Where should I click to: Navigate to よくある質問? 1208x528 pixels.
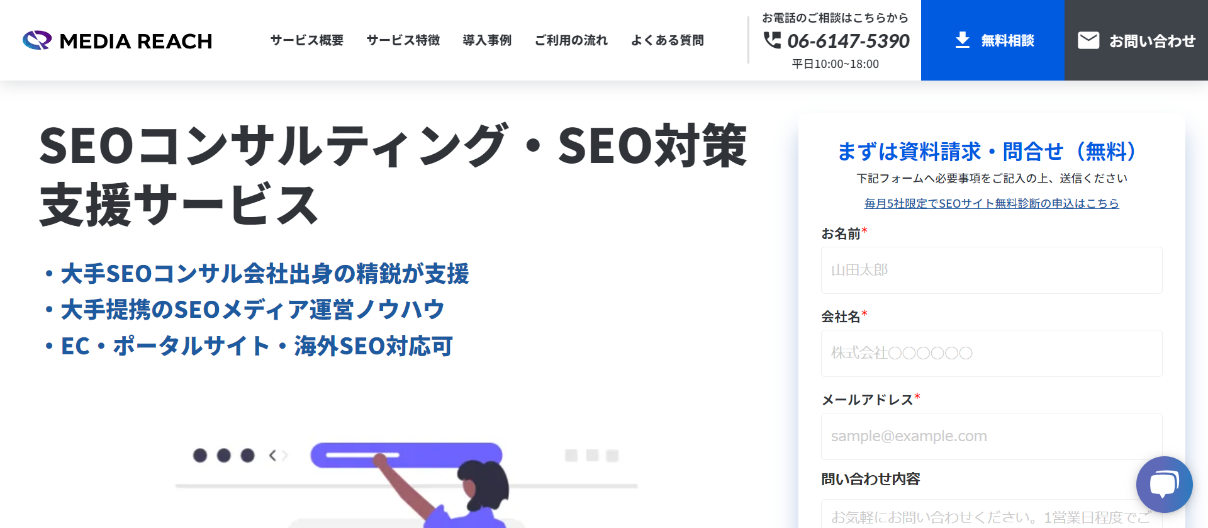(668, 40)
